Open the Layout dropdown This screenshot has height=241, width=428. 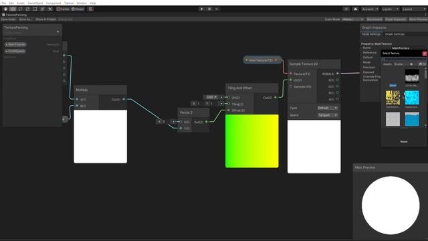(414, 9)
